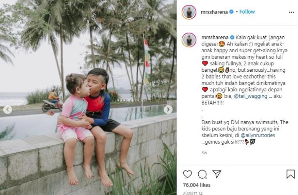Open the mrssharena profile picture in header
This screenshot has height=195, width=298.
pyautogui.click(x=189, y=12)
